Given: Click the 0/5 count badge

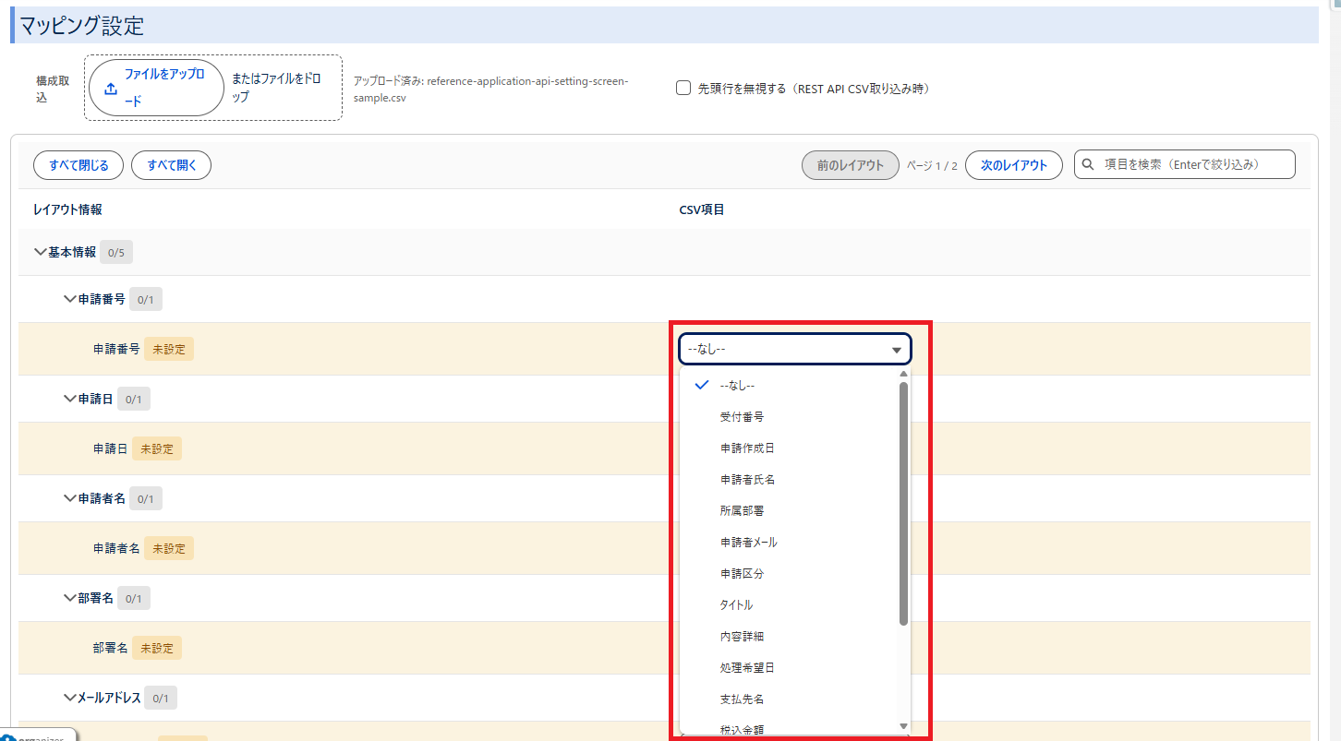Looking at the screenshot, I should pos(115,252).
